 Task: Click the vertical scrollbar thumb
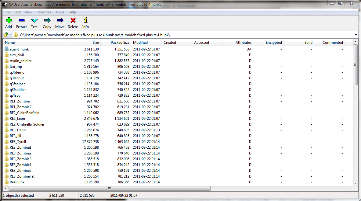point(356,65)
